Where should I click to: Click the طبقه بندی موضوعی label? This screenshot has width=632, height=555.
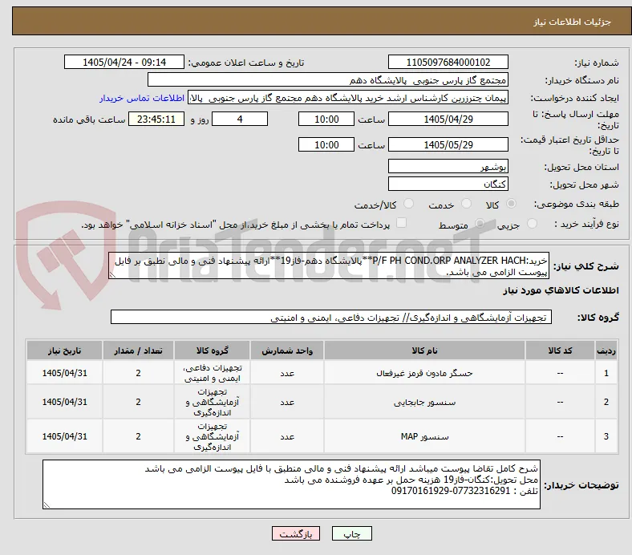(x=577, y=204)
